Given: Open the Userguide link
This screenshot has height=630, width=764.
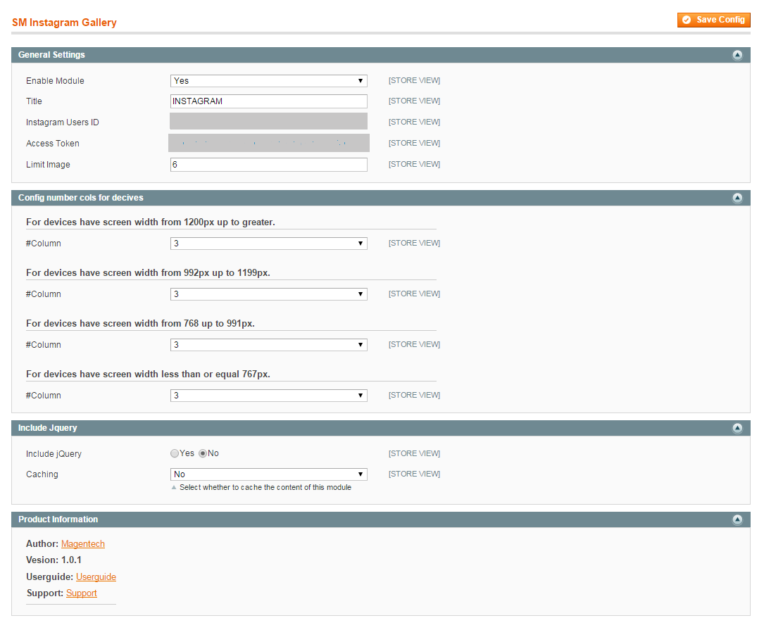Looking at the screenshot, I should [x=96, y=577].
